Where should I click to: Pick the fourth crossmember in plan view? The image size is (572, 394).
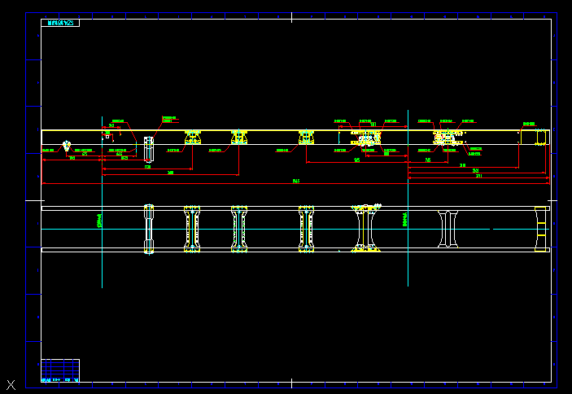click(x=307, y=230)
